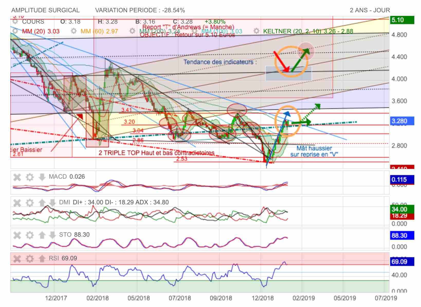The width and height of the screenshot is (421, 307).
Task: Click the RSI 69.09 label
Action: pyautogui.click(x=63, y=258)
